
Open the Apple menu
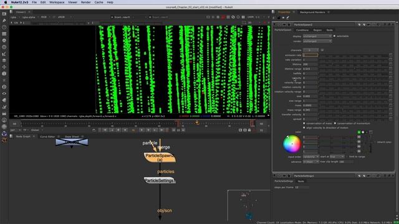(6, 2)
